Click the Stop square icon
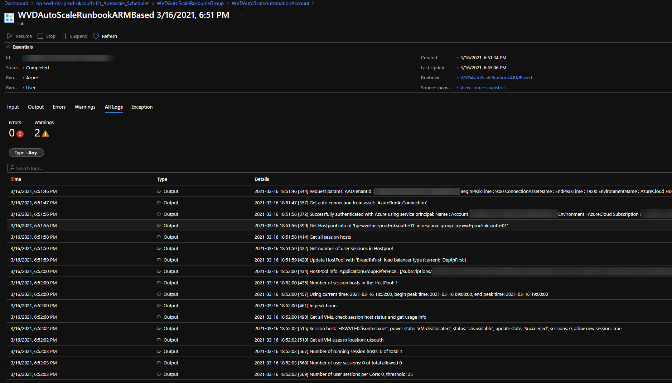The width and height of the screenshot is (672, 383). coord(40,36)
